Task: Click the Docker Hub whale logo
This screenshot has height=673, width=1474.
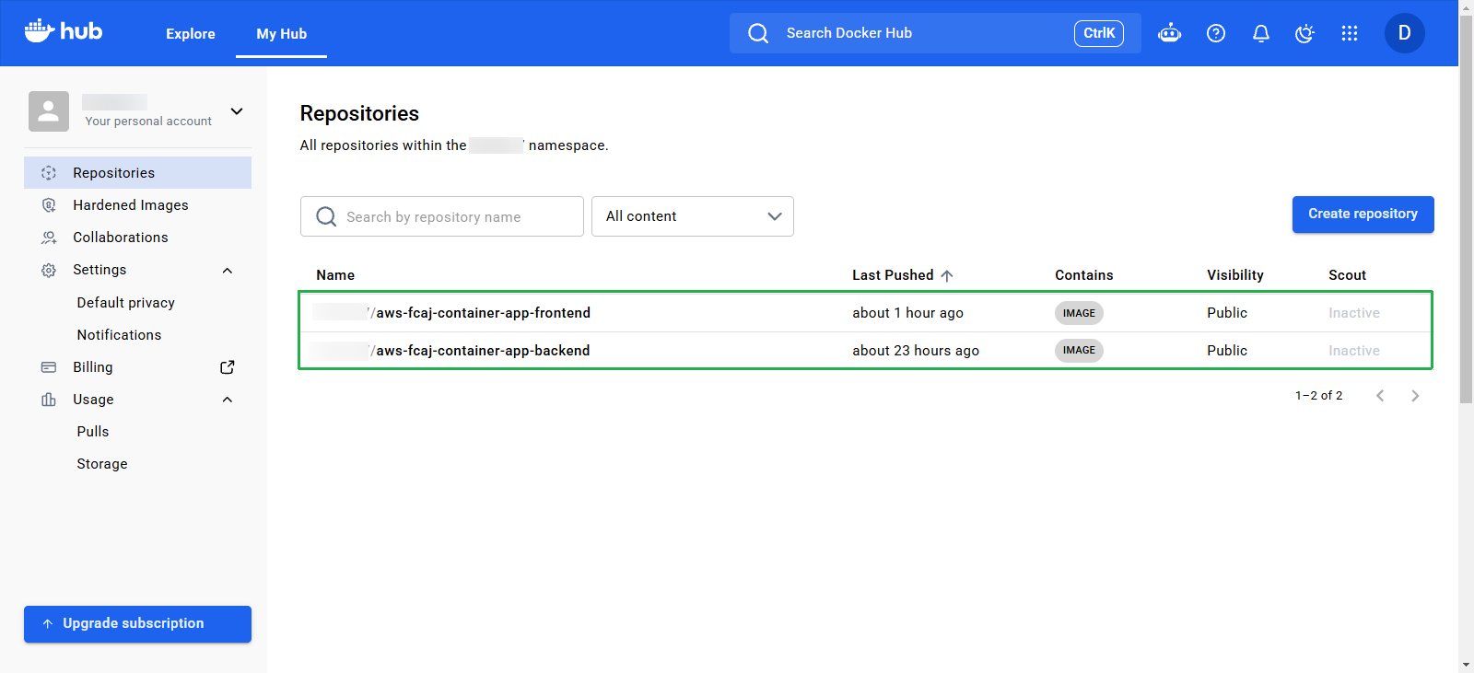Action: coord(63,31)
